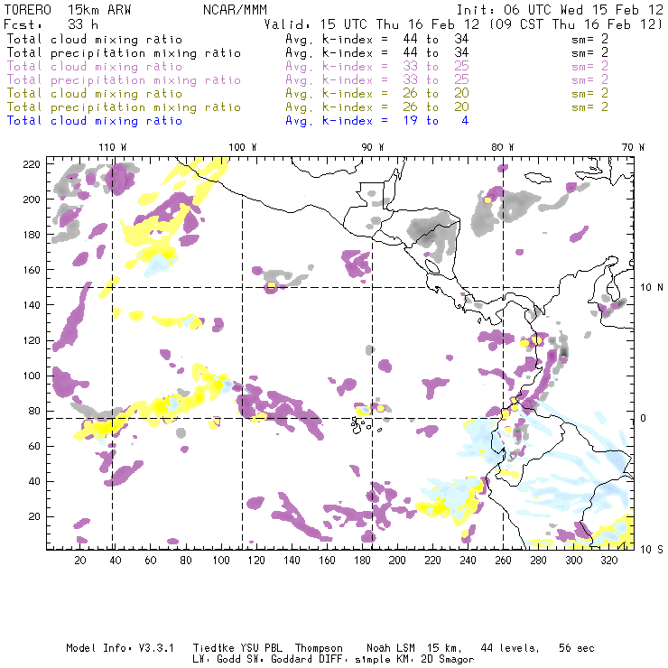Click the blue "Avg. k-index = 19 to 4" text
Viewport: 668px width, 668px height.
377,121
